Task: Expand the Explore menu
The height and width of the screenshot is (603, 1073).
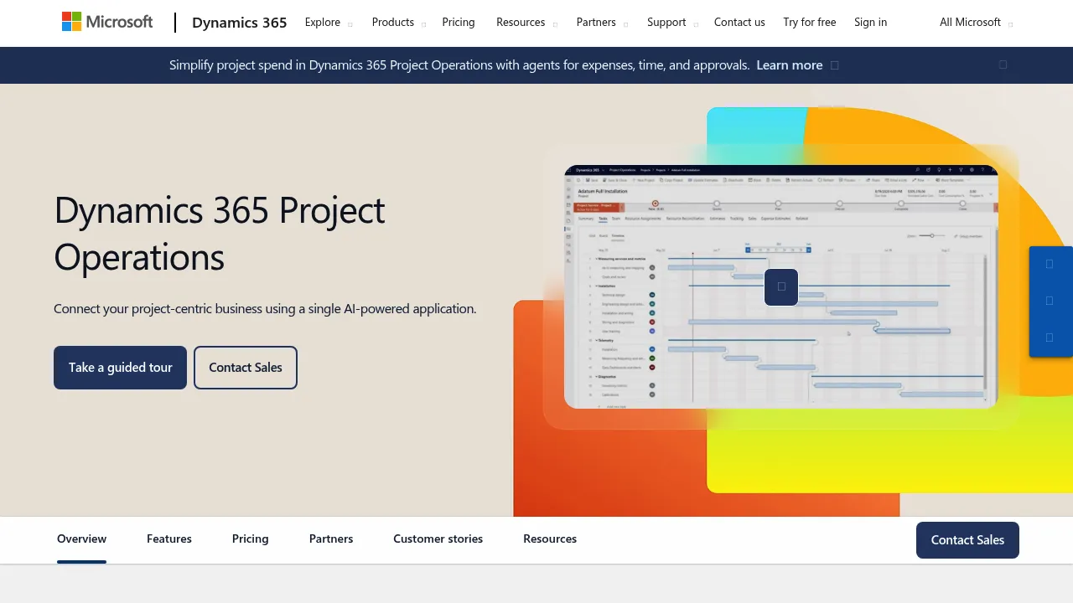Action: click(x=329, y=23)
